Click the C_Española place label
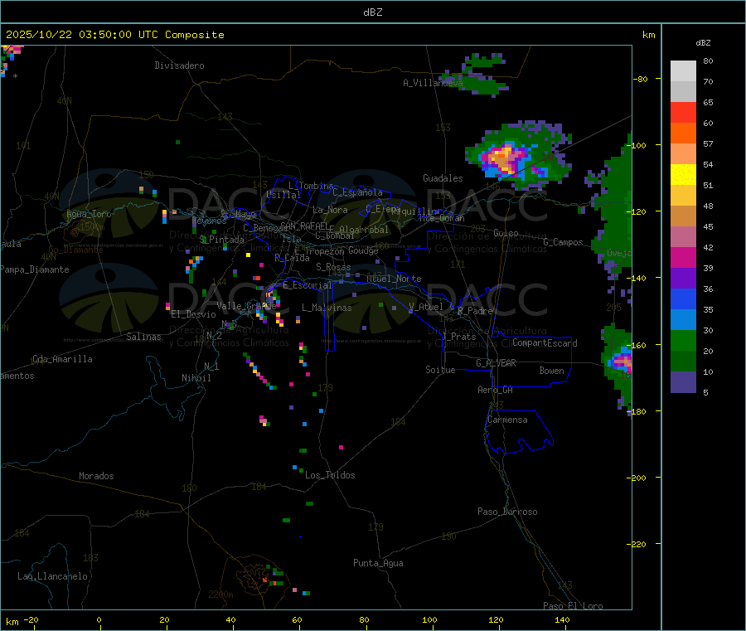Screen dimensions: 746x631 (357, 192)
